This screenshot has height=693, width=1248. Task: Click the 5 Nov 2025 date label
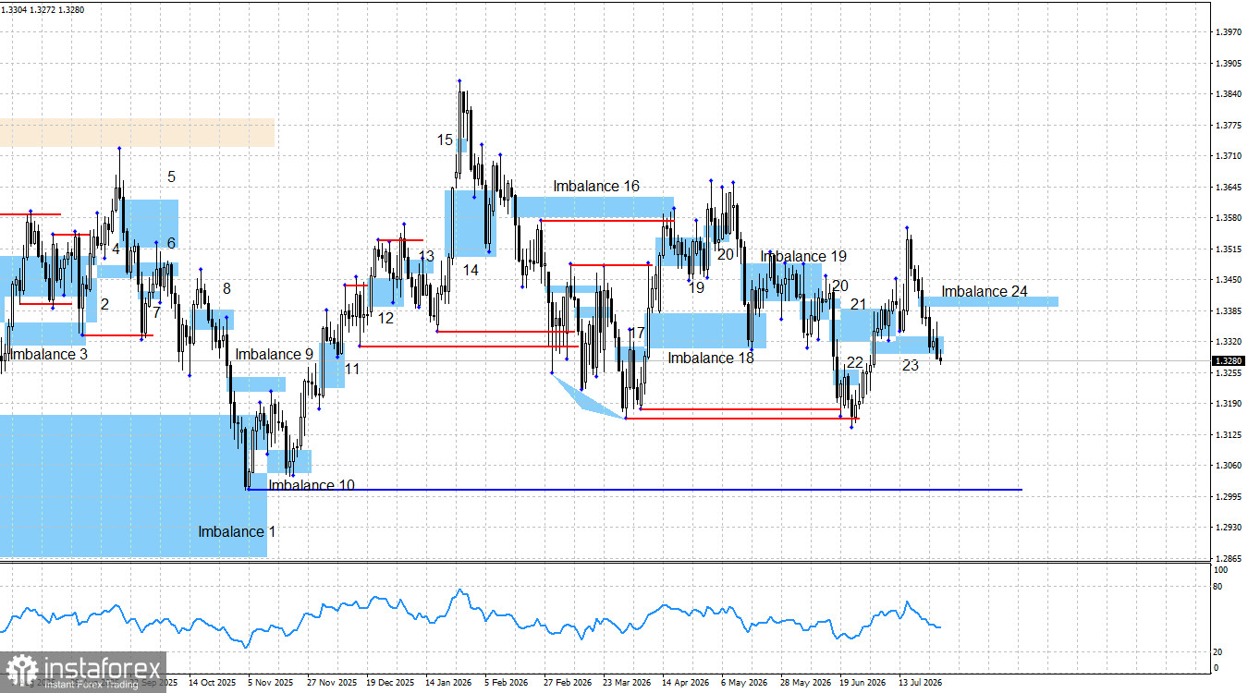(x=271, y=683)
